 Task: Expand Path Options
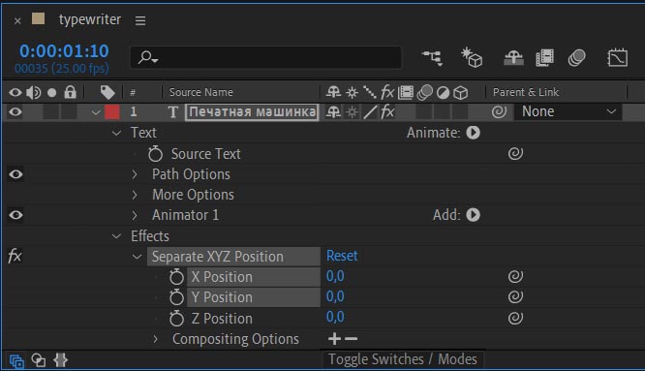[x=135, y=174]
